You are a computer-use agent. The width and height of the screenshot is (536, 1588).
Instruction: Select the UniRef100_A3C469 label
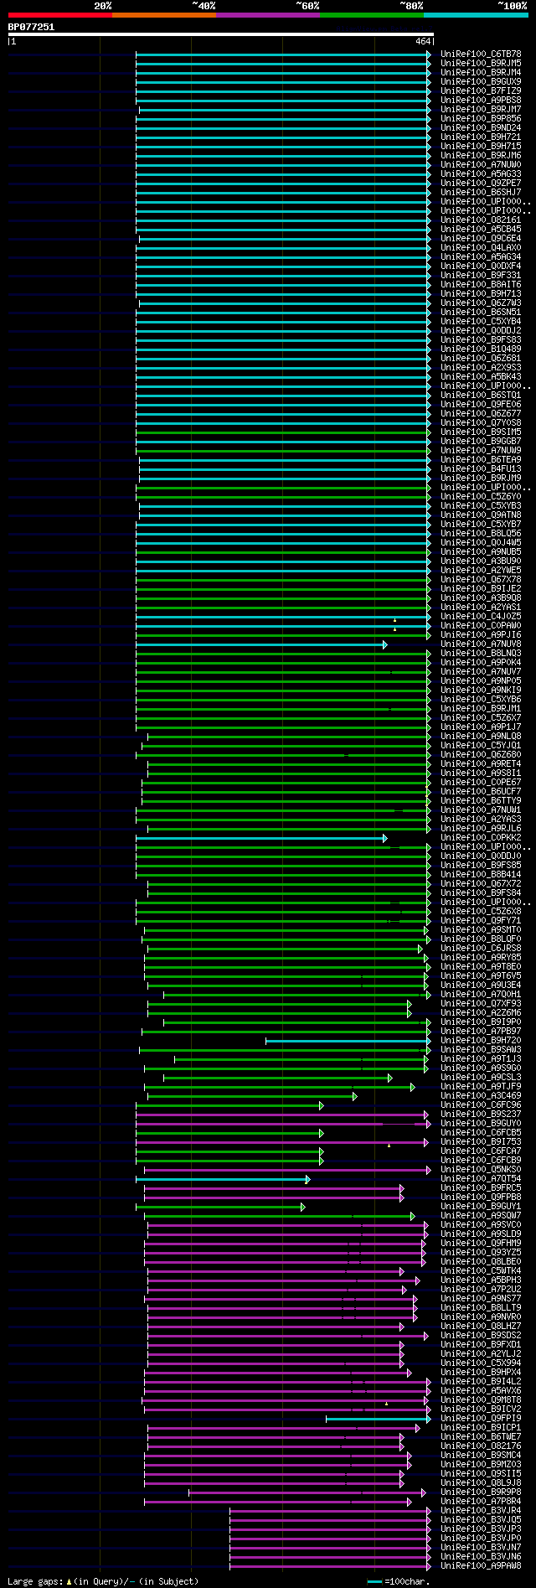[481, 1095]
